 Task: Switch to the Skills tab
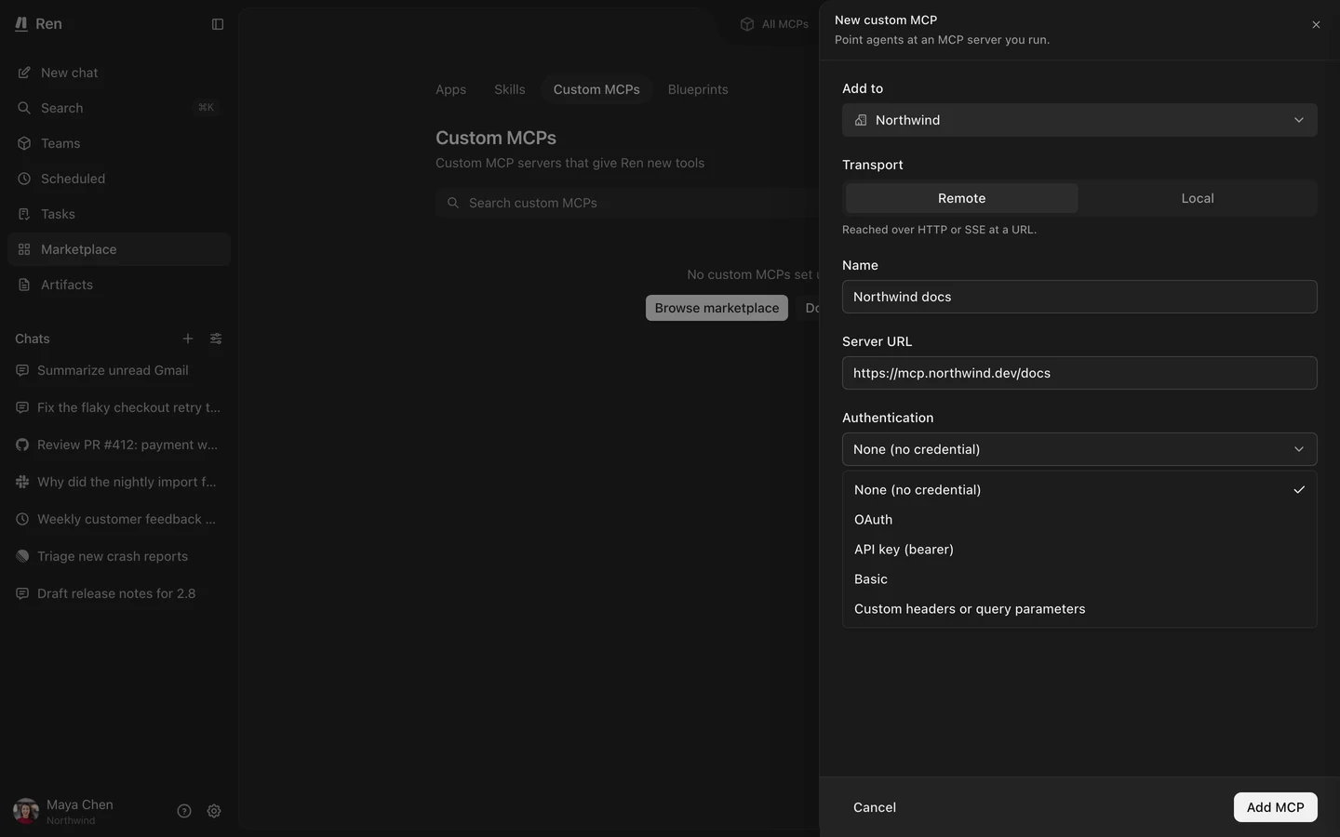[510, 89]
